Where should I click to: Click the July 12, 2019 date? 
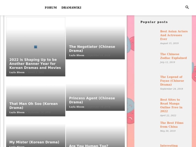click(x=168, y=62)
